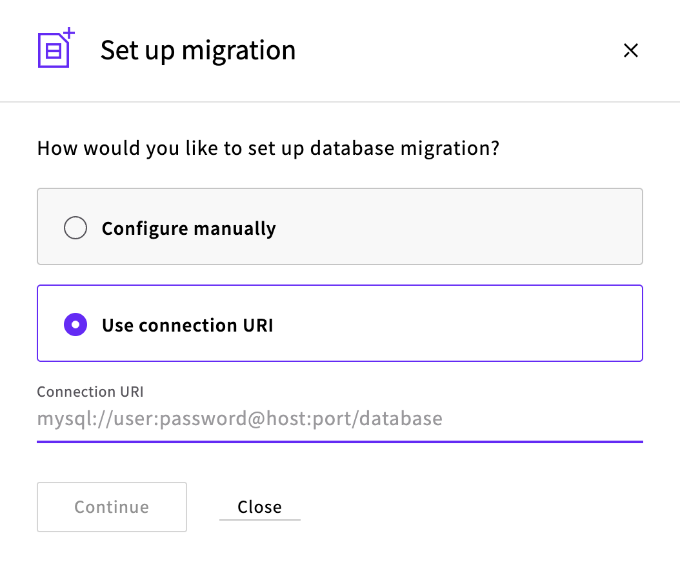Click the mysql:// placeholder text
This screenshot has height=569, width=680.
[x=239, y=419]
